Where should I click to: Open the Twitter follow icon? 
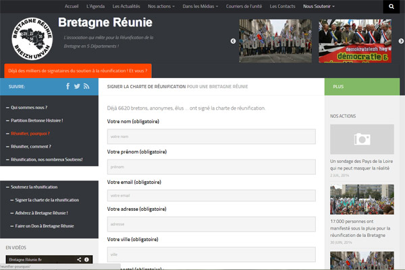coord(77,86)
